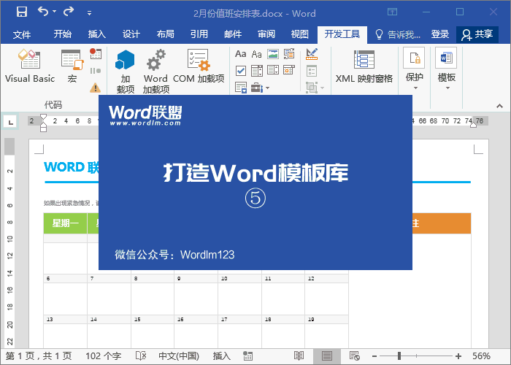Click the 102 个字 word count
The image size is (511, 365).
click(x=104, y=356)
